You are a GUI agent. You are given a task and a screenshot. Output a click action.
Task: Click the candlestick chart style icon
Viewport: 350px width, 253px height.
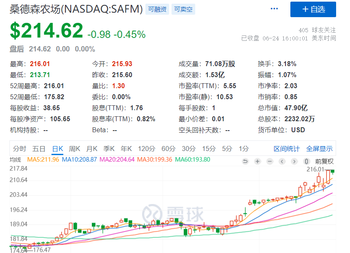(x=307, y=161)
